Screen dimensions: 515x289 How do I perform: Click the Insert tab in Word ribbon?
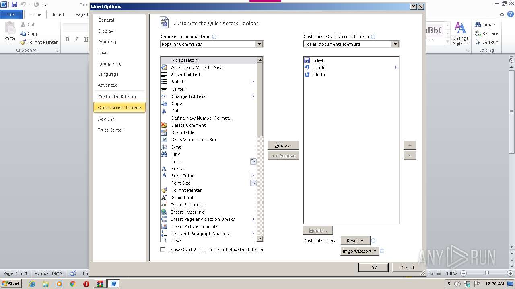58,14
